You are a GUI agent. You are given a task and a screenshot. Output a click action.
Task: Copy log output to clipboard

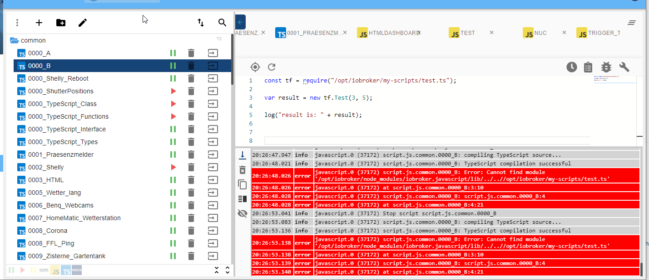[243, 184]
